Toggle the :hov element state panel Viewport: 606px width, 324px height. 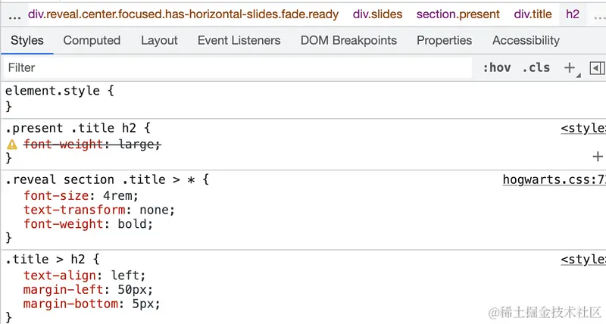(497, 67)
